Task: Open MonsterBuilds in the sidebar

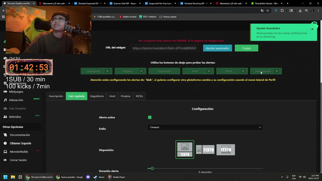Action: coord(19,152)
